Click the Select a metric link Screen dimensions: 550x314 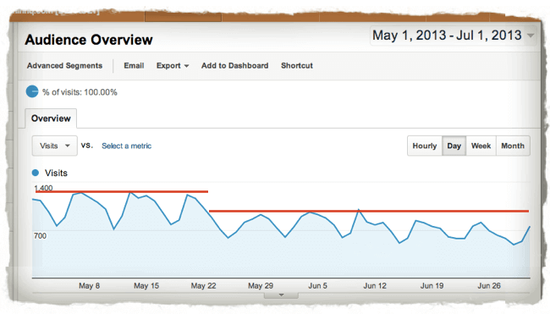tap(126, 146)
